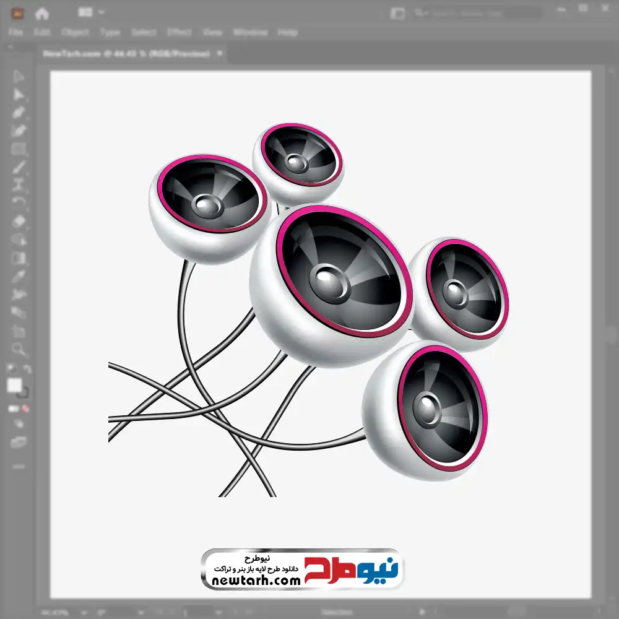Screen dimensions: 619x619
Task: Open the arrange documents workspace dropdown
Action: 92,12
